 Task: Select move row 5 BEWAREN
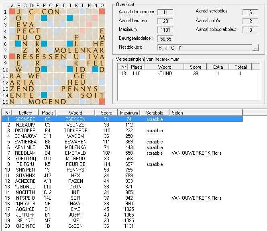click(122, 141)
